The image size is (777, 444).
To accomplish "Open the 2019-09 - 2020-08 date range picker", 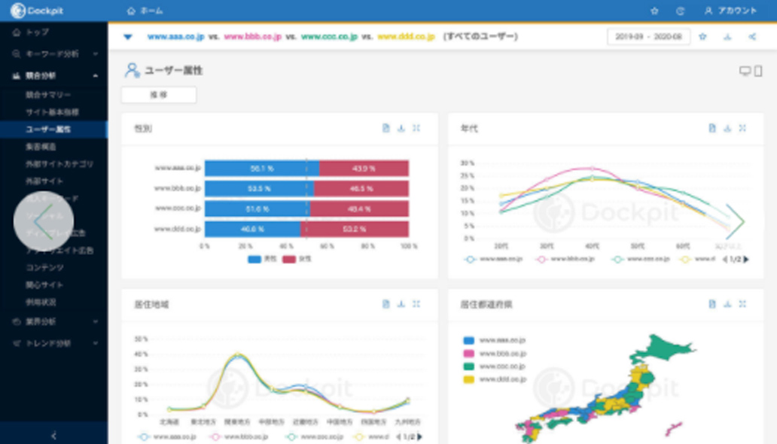I will pyautogui.click(x=649, y=37).
